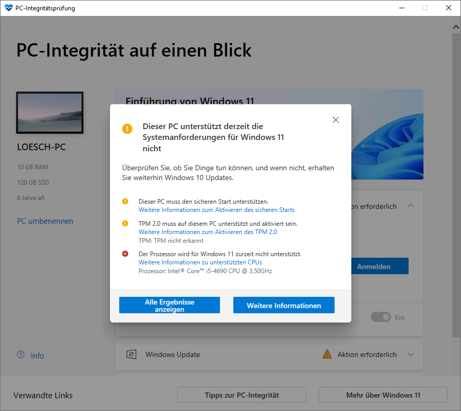Click the Windows Update sync icon

click(131, 354)
